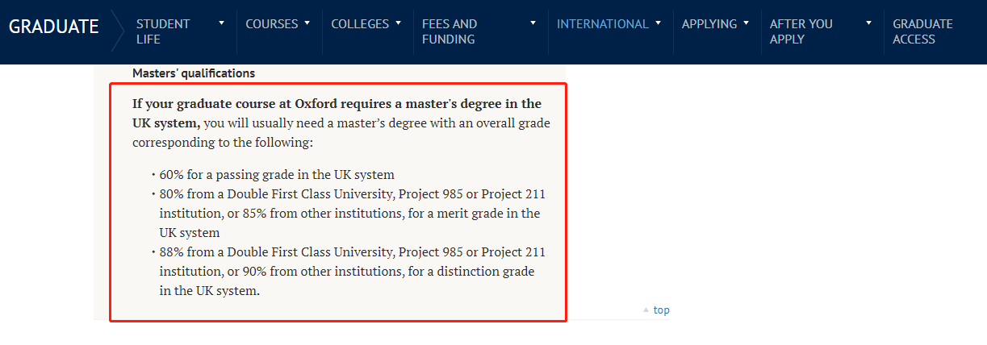The height and width of the screenshot is (345, 987).
Task: Click the arrow beside Colleges
Action: click(x=398, y=23)
